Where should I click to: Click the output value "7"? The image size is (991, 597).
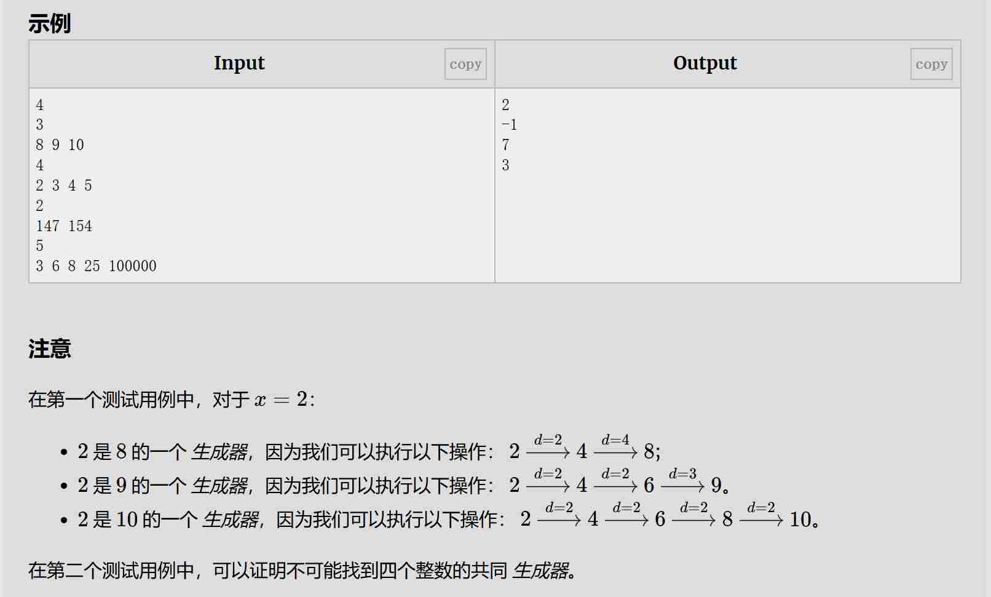pos(505,145)
